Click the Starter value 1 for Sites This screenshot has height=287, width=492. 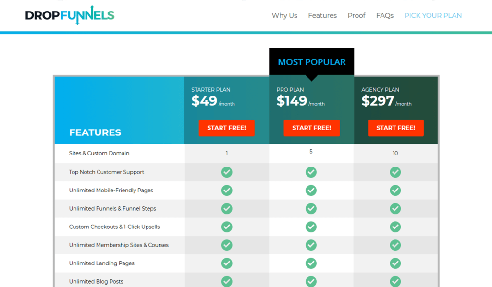[227, 153]
